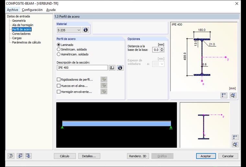Image resolution: width=246 pixels, height=167 pixels.
Task: Click the 180.0 width dimension in preview
Action: click(x=202, y=30)
